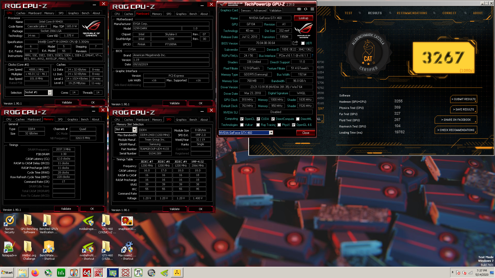Open the NVIDIA GeForce GTX 460 GPU dropdown
The image size is (495, 278).
point(271,133)
